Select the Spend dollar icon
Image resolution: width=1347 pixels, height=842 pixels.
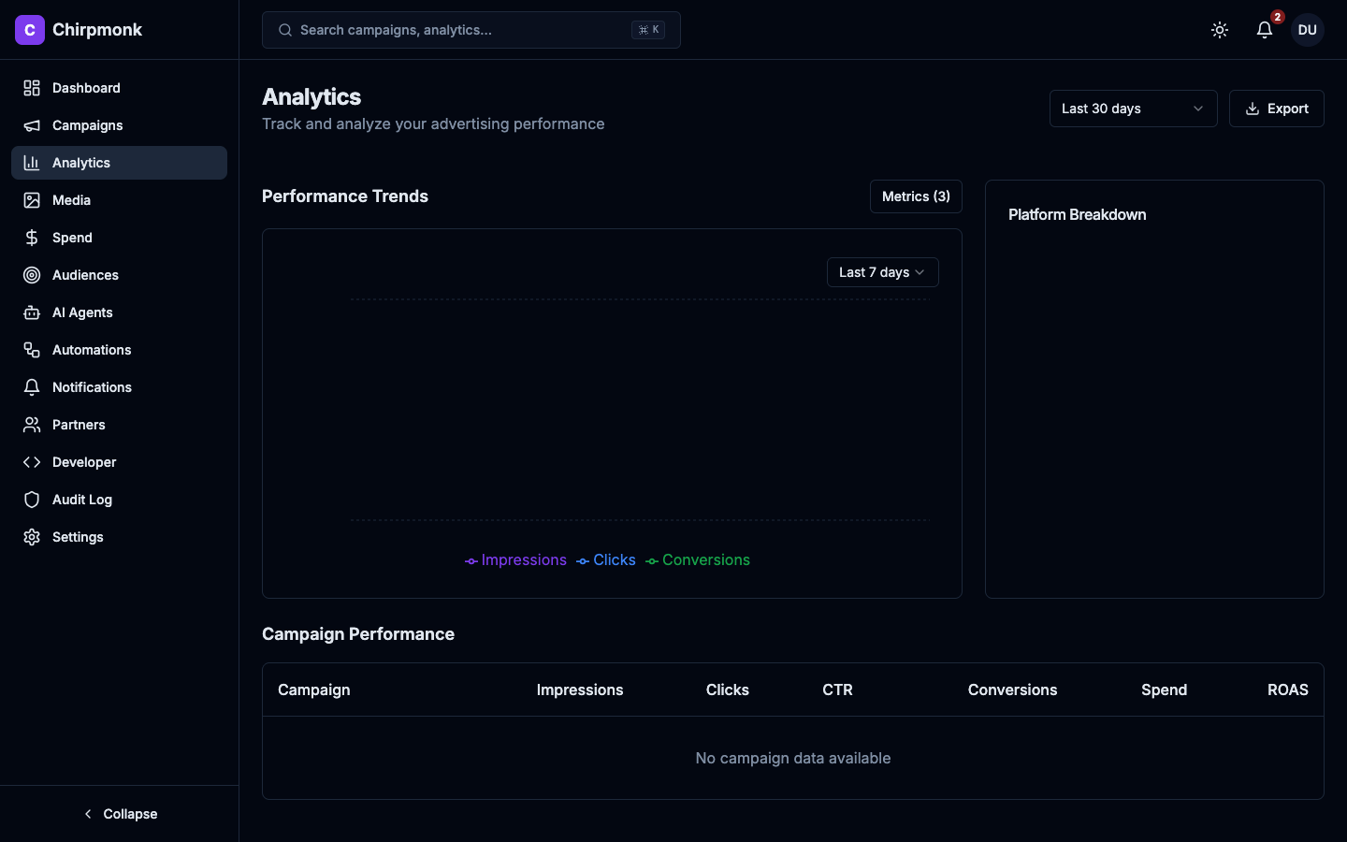31,237
